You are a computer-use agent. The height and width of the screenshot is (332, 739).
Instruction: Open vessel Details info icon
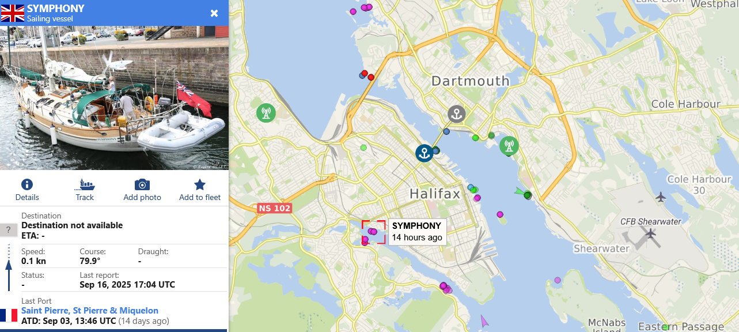click(27, 184)
